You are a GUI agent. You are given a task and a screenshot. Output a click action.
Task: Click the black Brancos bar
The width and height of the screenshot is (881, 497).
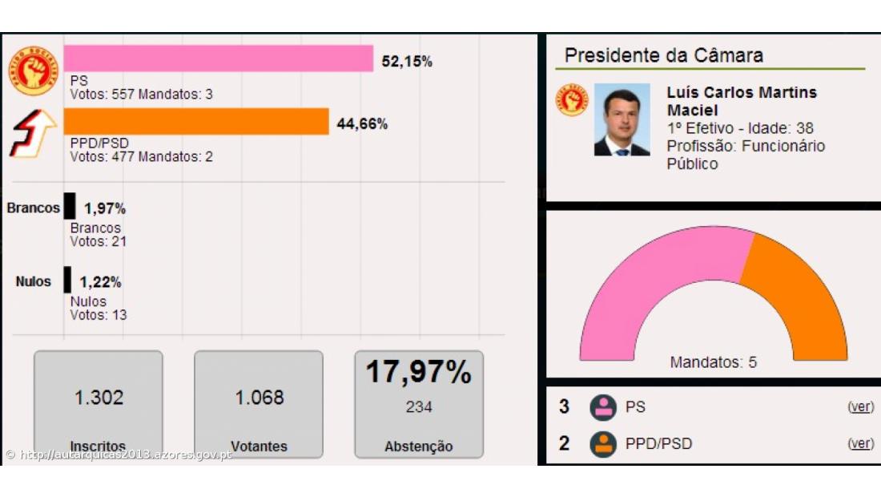point(70,206)
